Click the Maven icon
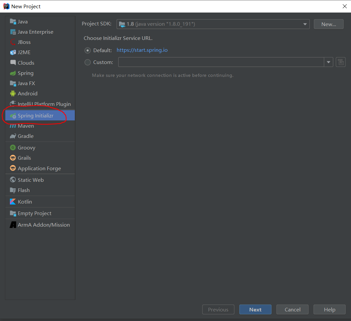351x321 pixels. [x=13, y=126]
